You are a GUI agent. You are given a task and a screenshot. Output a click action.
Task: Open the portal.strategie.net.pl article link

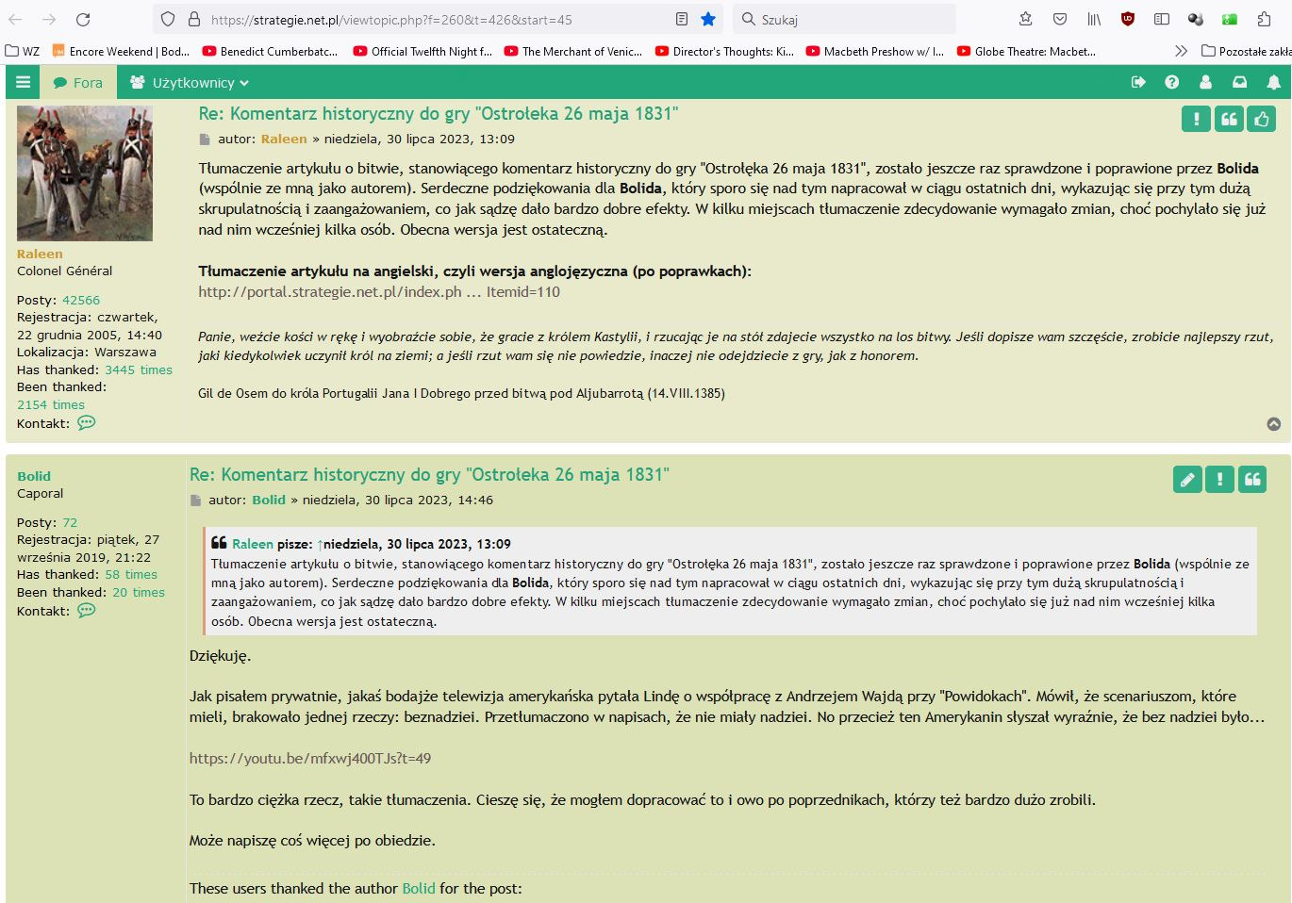click(378, 292)
